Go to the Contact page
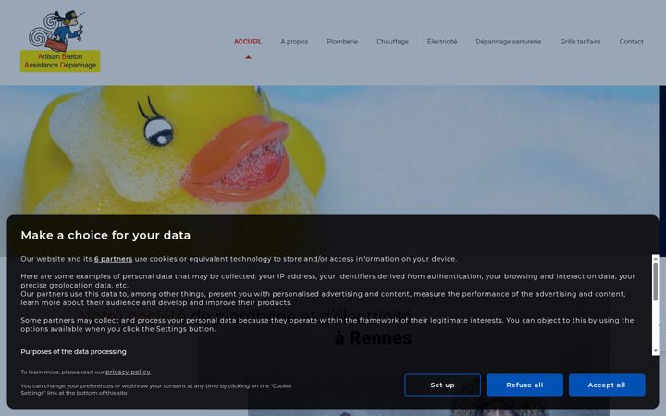666x416 pixels. point(631,42)
